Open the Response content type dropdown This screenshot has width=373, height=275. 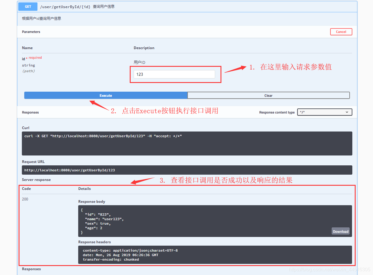coord(324,112)
